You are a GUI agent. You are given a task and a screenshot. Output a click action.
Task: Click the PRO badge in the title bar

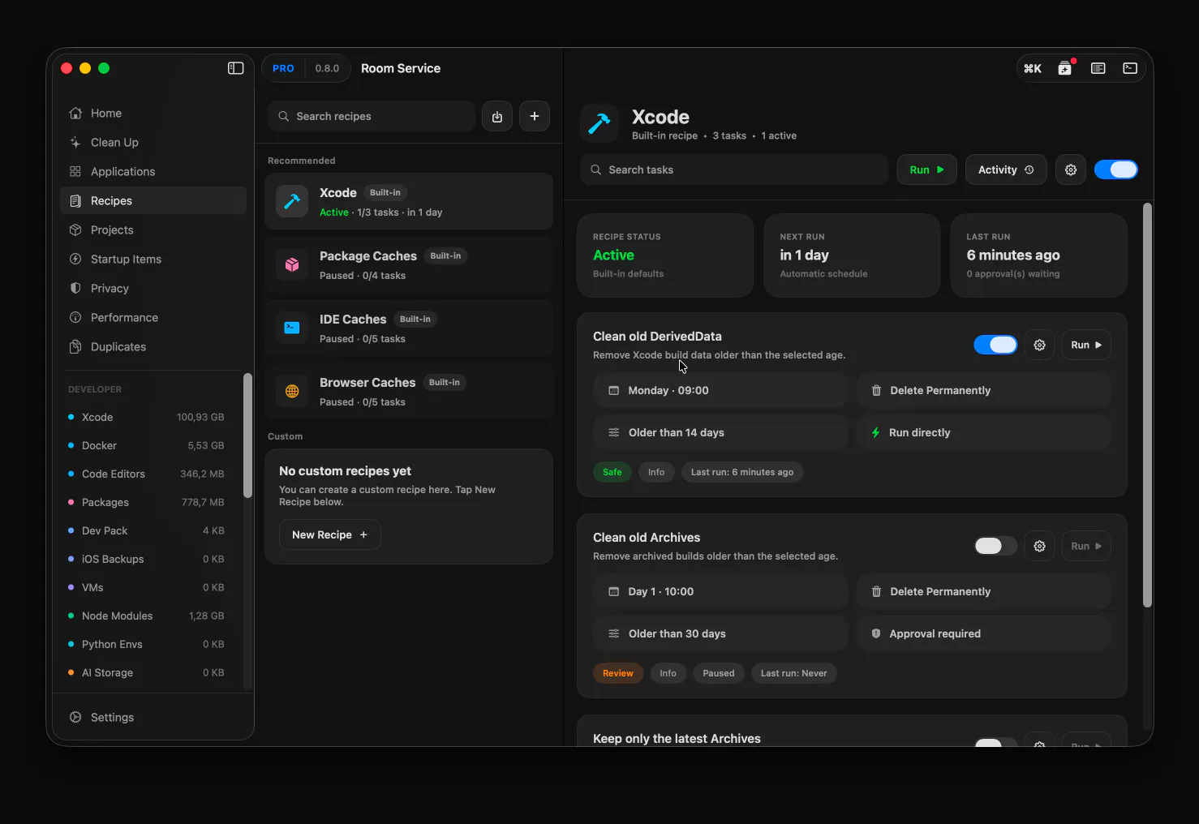283,68
